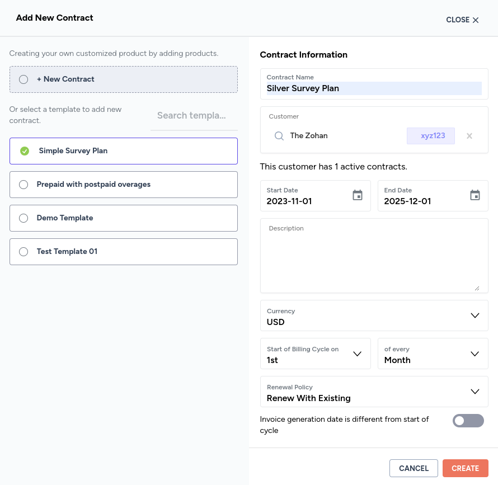Clear the selected customer with X icon
Screen dimensions: 498x485
pos(469,136)
